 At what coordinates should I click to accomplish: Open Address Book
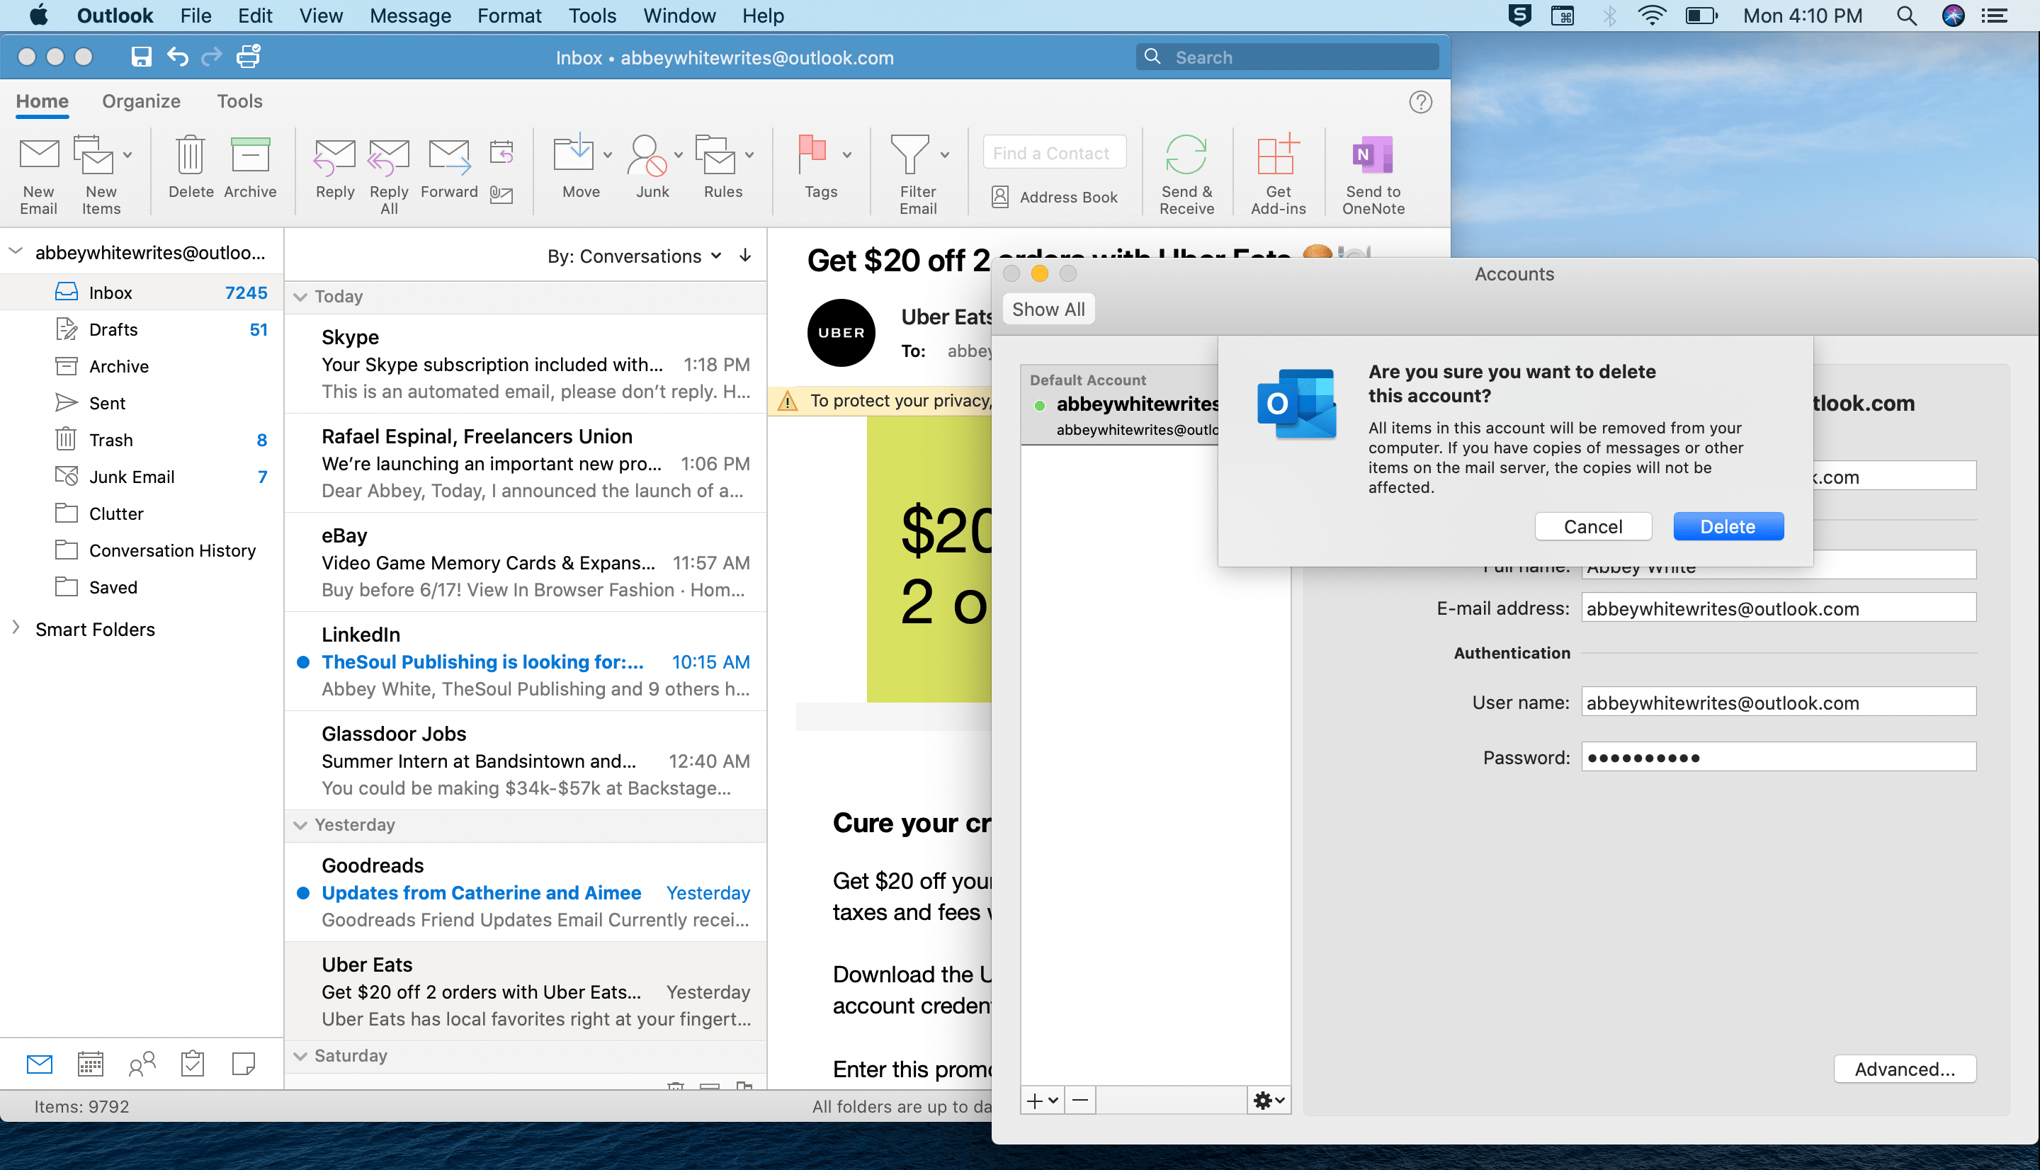point(1054,197)
